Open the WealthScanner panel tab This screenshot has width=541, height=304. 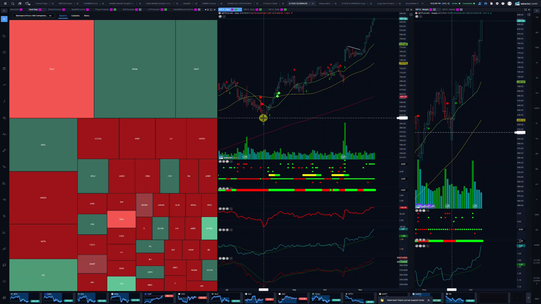coord(78,10)
